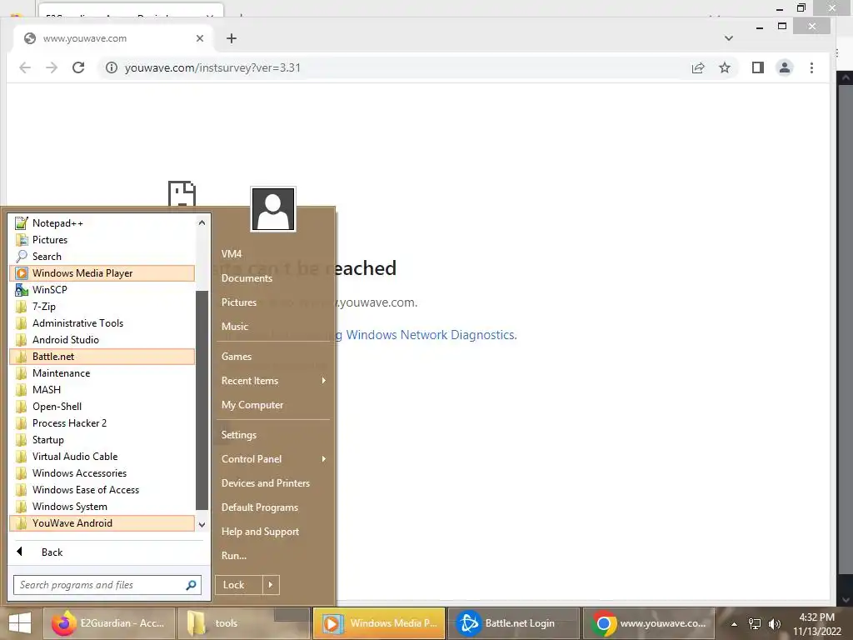Open WinSCP from the programs list

pyautogui.click(x=102, y=290)
